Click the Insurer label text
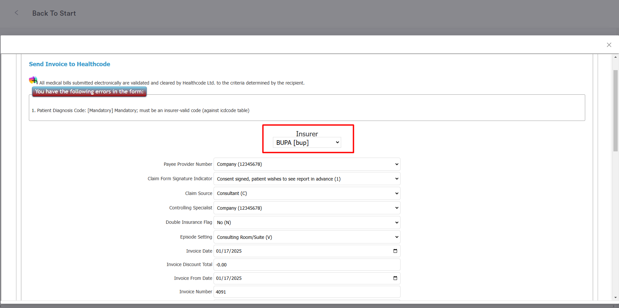619x308 pixels. click(x=307, y=134)
